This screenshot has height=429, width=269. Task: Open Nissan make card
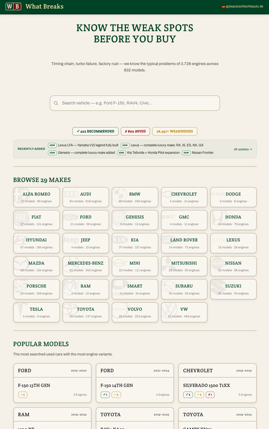click(233, 266)
